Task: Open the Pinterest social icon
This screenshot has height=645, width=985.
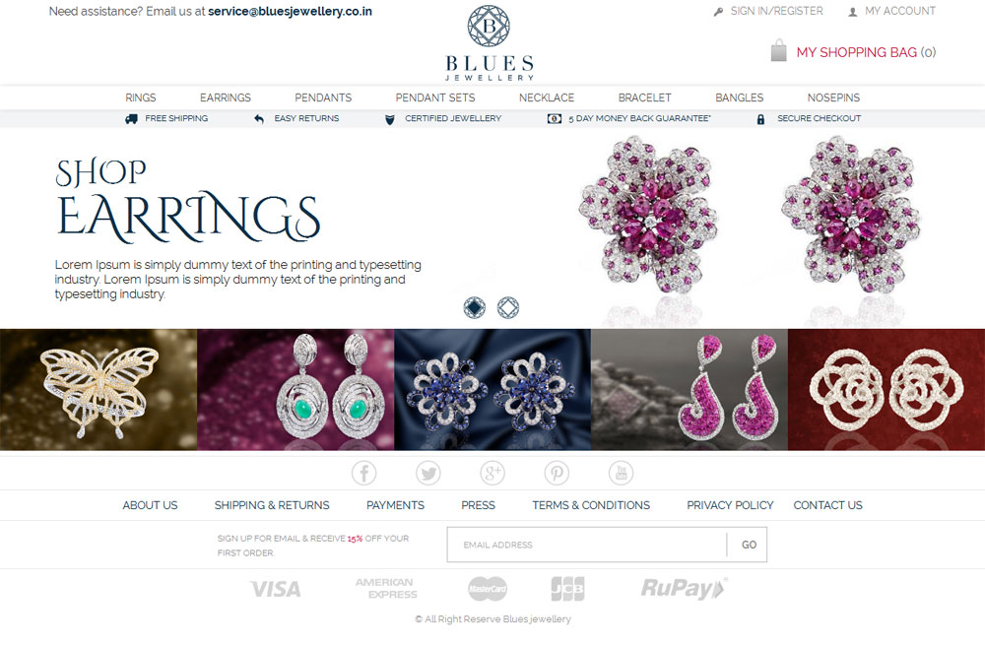Action: click(x=557, y=473)
